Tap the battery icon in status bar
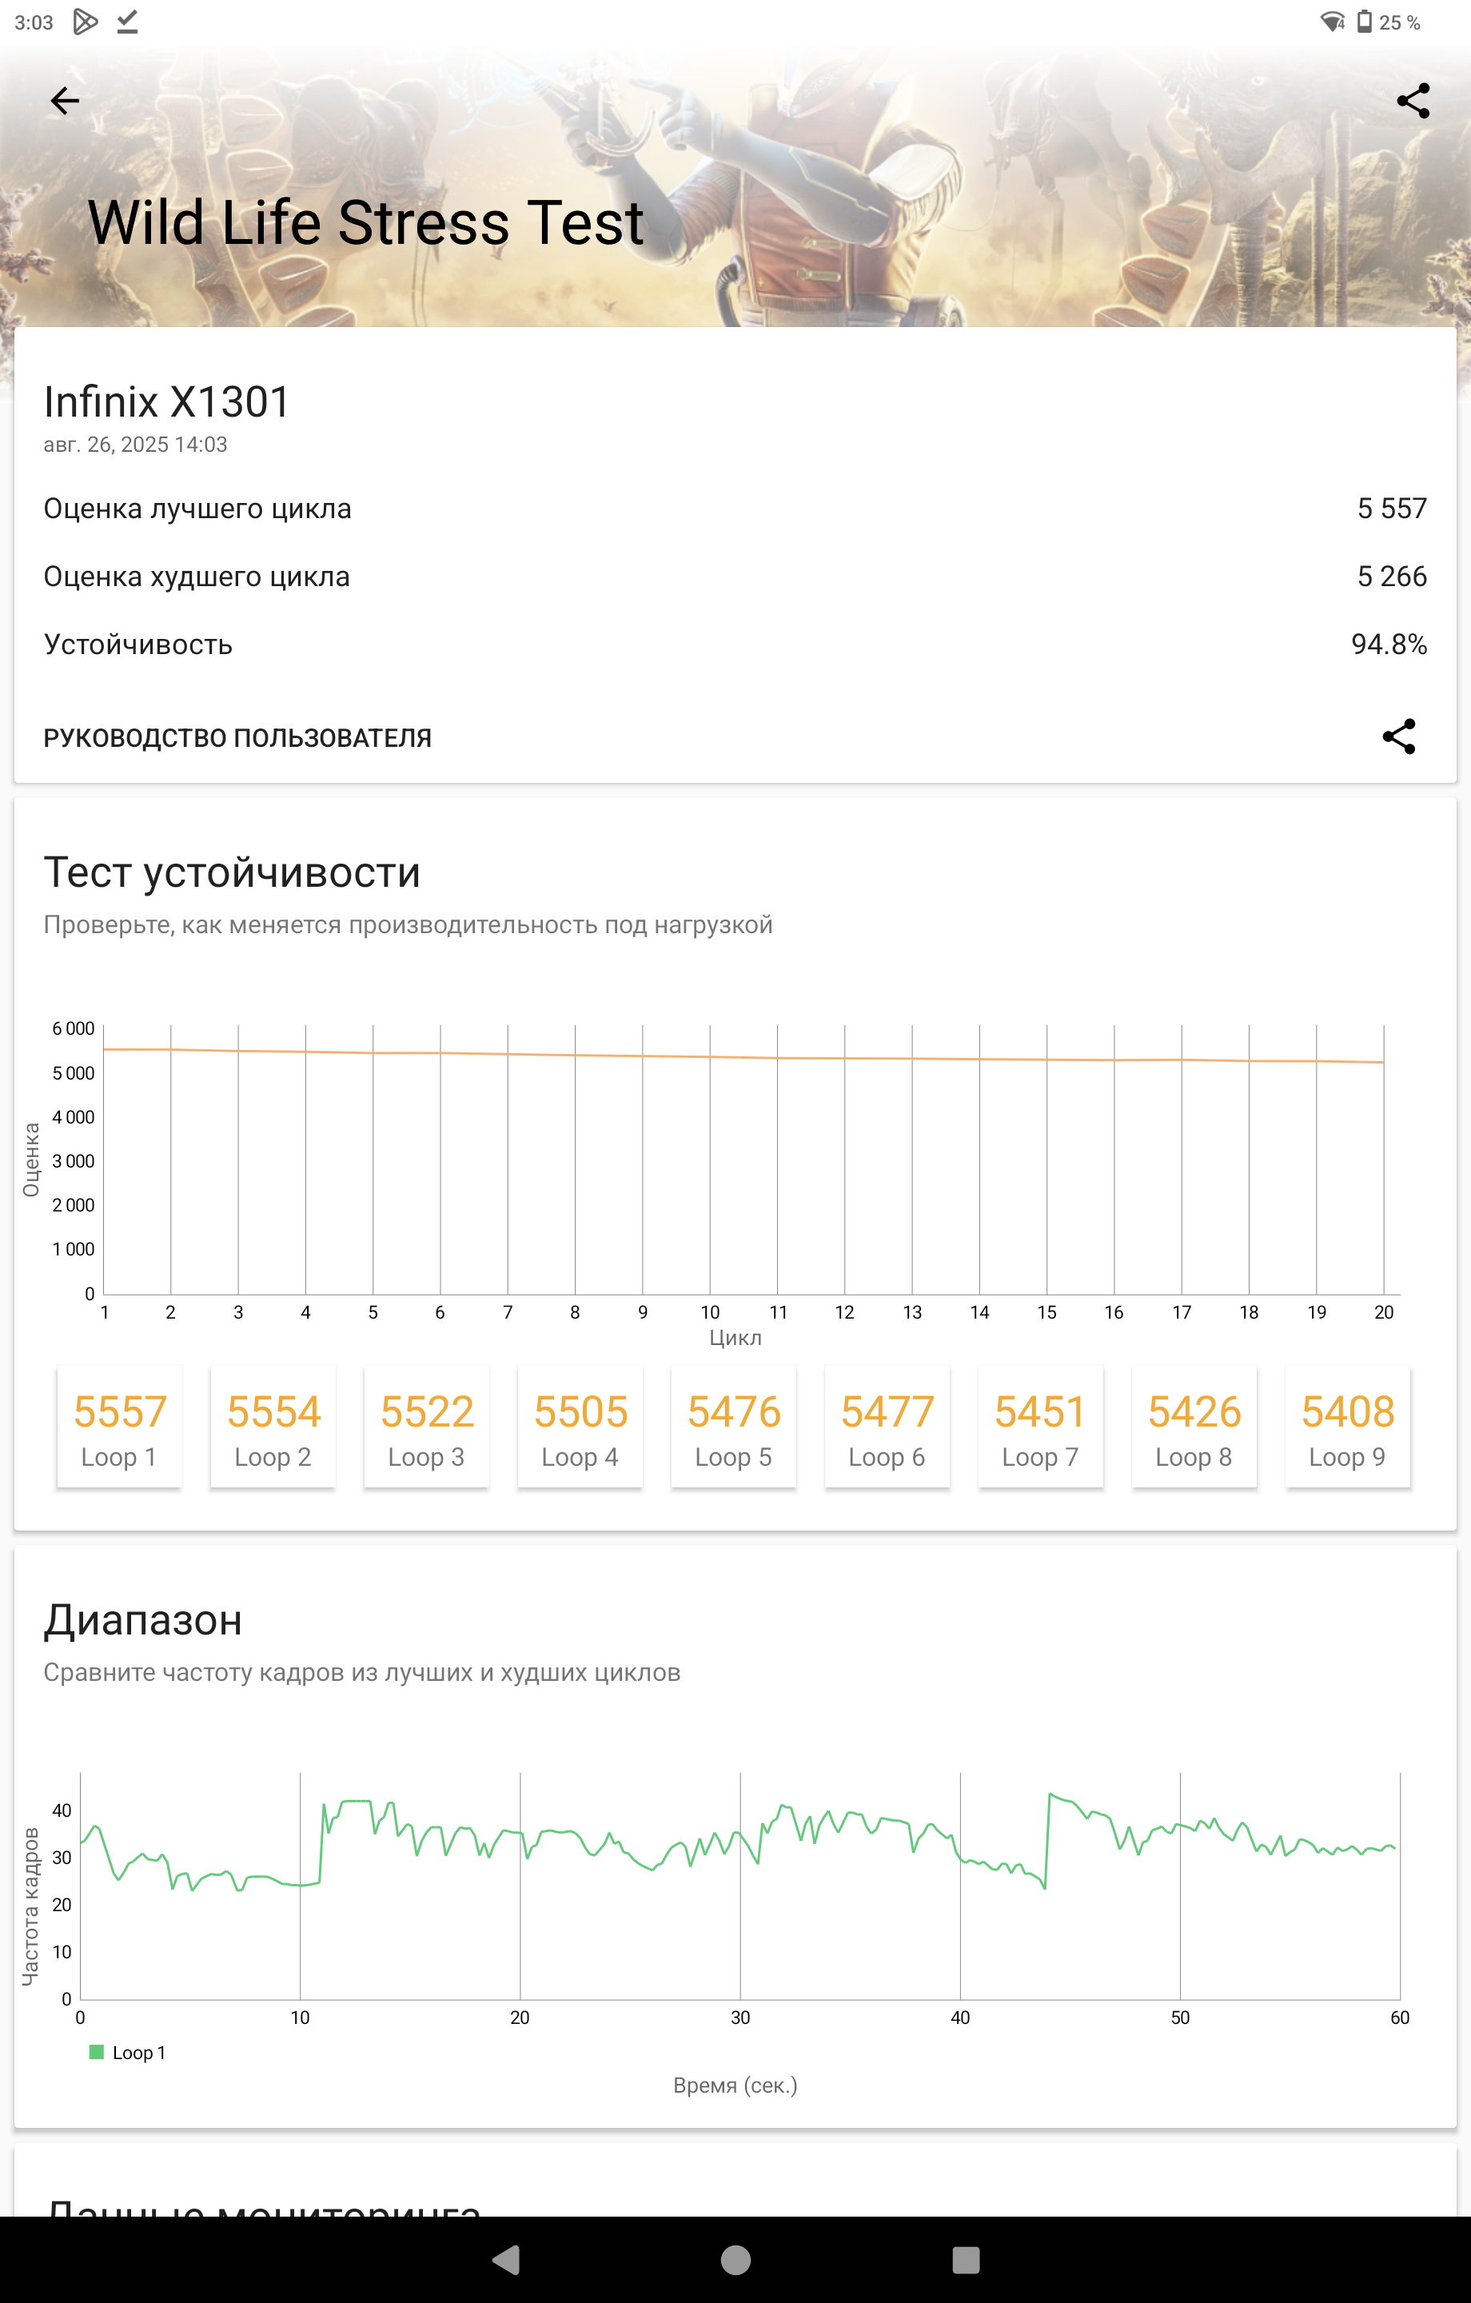 1365,21
